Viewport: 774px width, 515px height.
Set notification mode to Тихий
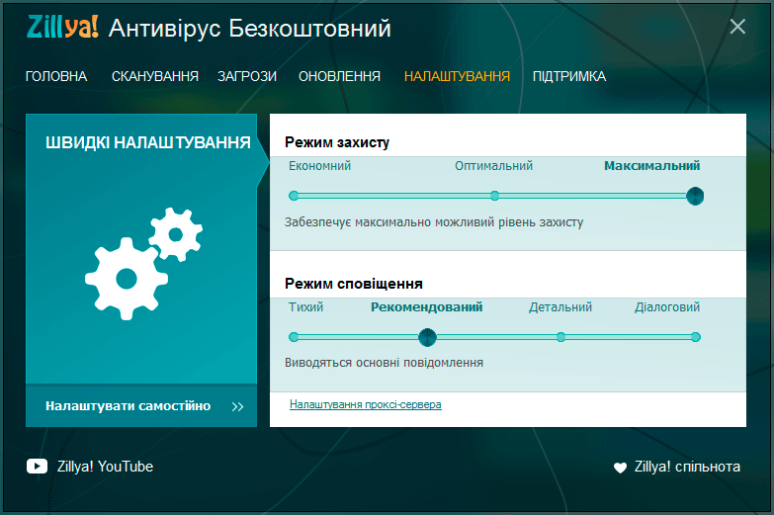(294, 337)
